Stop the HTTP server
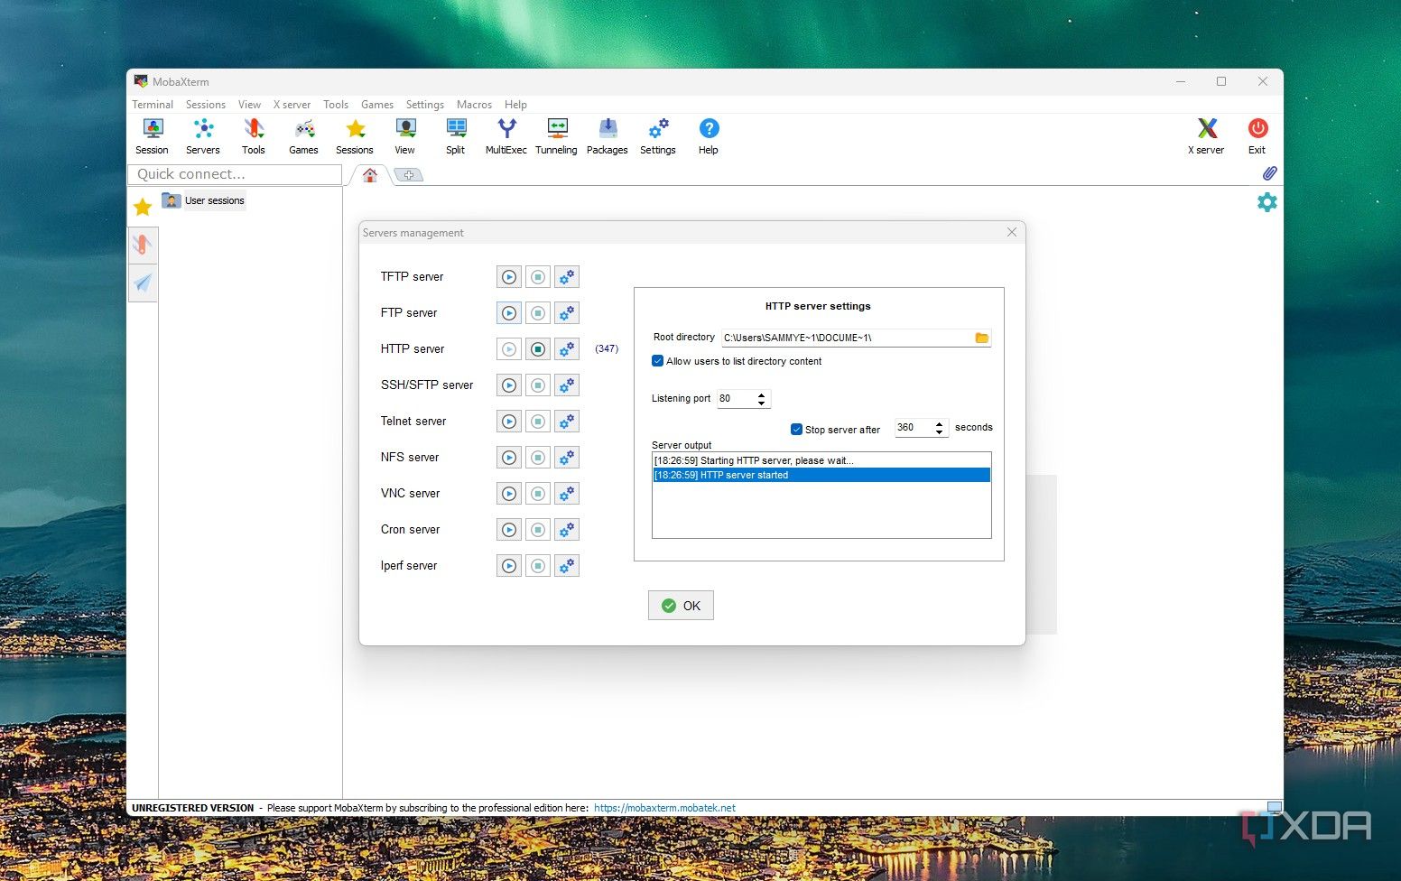The width and height of the screenshot is (1401, 881). point(538,349)
